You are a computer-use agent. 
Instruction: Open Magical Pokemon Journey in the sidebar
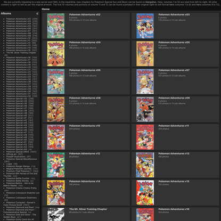pos(19,169)
